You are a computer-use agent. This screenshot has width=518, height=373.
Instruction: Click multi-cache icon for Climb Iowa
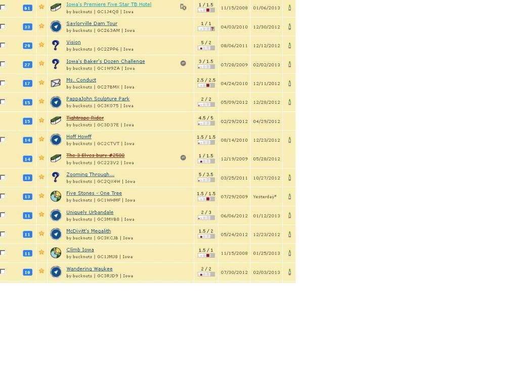tap(56, 253)
